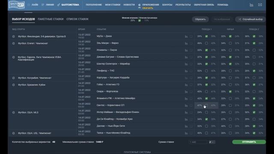The height and width of the screenshot is (154, 274).
Task: Open stats chart icon for Ди Си Юнайтед – Коламбус Крю
Action: (186, 119)
